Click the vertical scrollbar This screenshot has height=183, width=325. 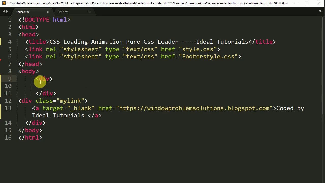[x=323, y=66]
